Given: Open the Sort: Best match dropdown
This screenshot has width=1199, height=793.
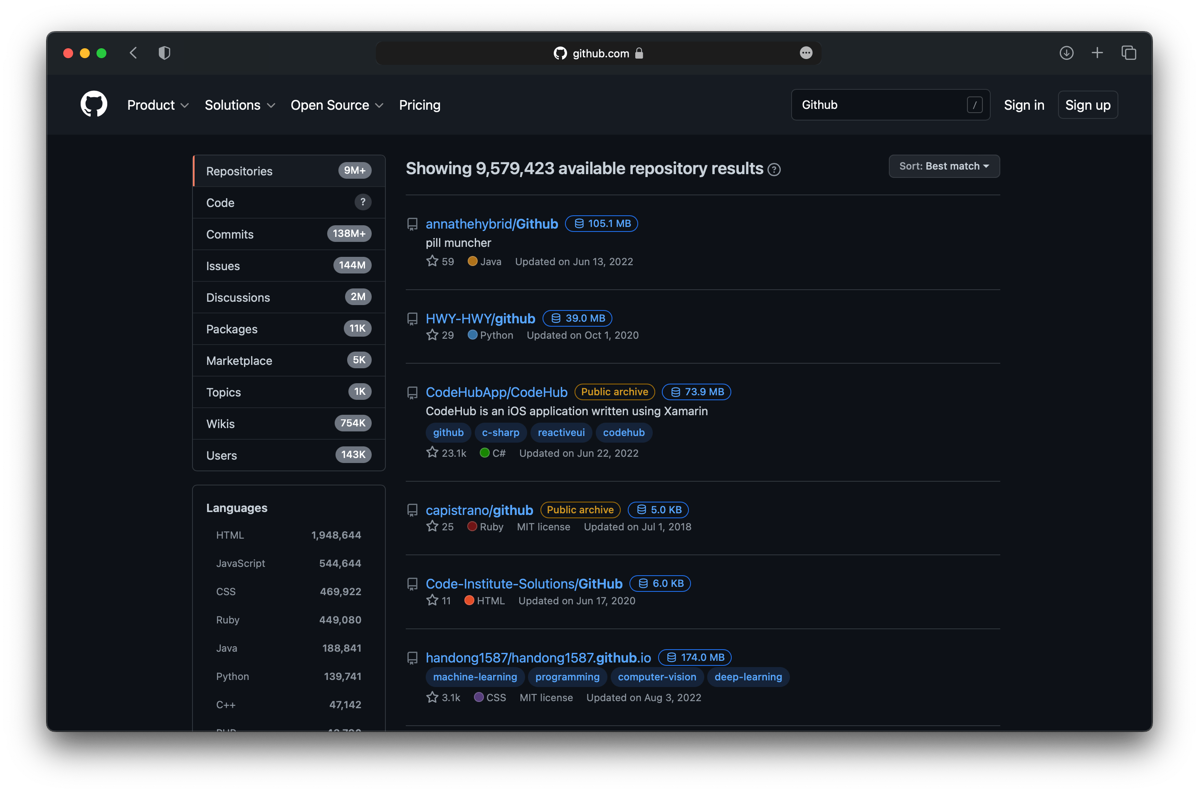Looking at the screenshot, I should [x=943, y=166].
